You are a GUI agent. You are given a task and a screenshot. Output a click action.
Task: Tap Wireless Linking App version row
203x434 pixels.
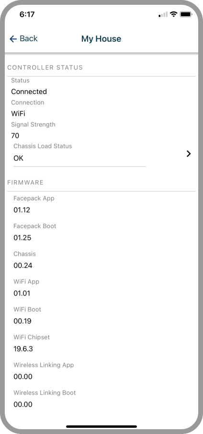pos(101,371)
